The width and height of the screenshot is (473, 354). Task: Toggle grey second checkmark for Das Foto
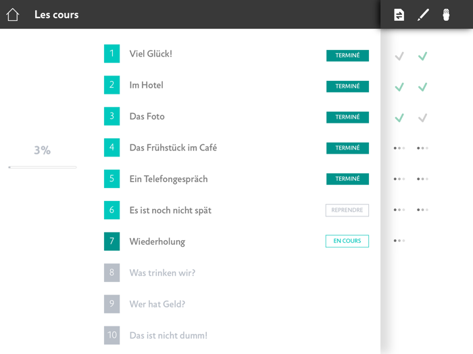[x=422, y=118]
